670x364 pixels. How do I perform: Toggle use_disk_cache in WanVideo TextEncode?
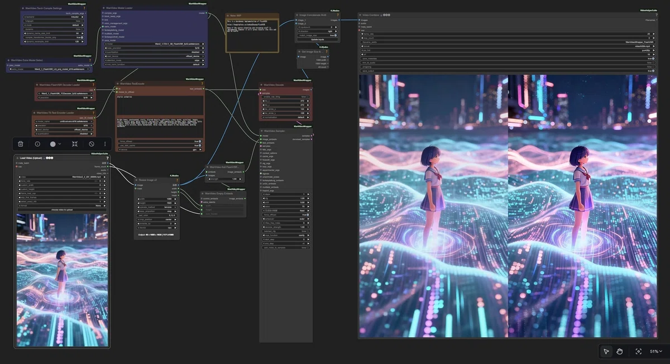159,145
